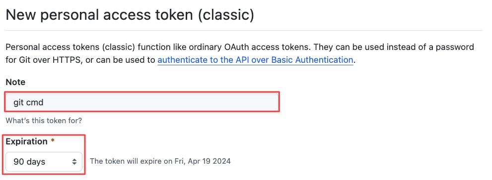Click the 'What's this token for?' hint text
The image size is (492, 180).
tap(44, 120)
